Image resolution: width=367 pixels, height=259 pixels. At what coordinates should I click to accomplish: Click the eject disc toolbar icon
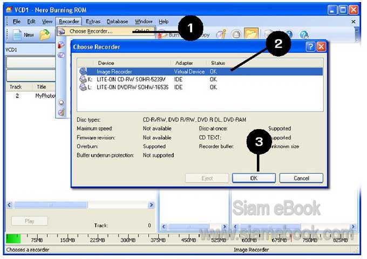point(236,35)
